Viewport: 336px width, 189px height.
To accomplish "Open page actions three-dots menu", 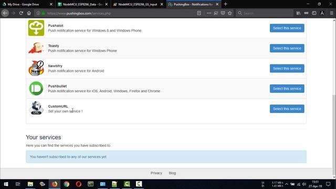I will pyautogui.click(x=209, y=13).
